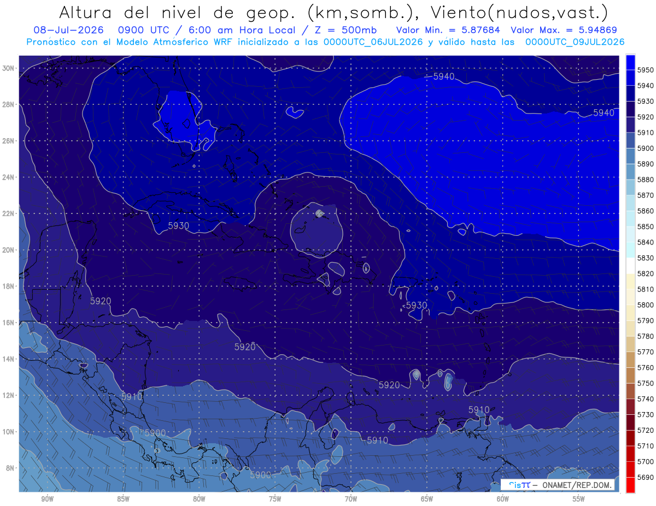This screenshot has width=656, height=506.
Task: Click the 75W longitude axis label
Action: point(275,499)
